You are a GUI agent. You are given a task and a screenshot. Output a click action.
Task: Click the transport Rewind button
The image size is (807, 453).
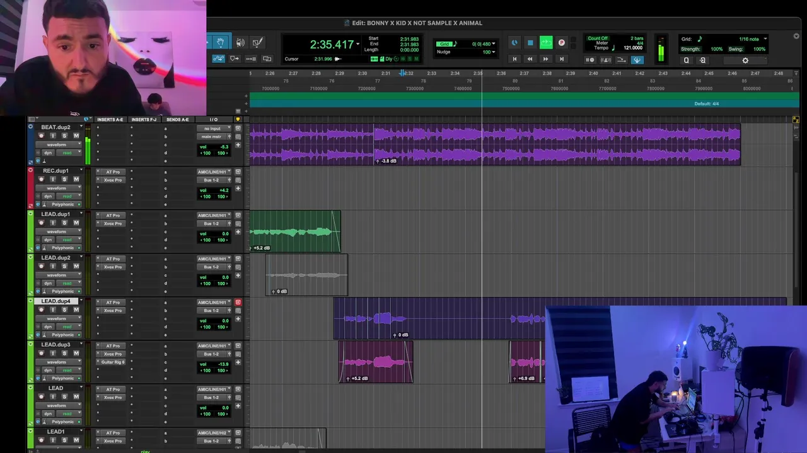(x=530, y=59)
